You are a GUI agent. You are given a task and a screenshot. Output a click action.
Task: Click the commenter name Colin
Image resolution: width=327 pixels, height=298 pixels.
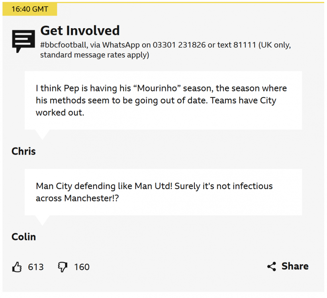point(23,237)
